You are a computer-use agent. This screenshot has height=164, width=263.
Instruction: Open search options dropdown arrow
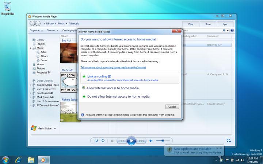coord(228,31)
